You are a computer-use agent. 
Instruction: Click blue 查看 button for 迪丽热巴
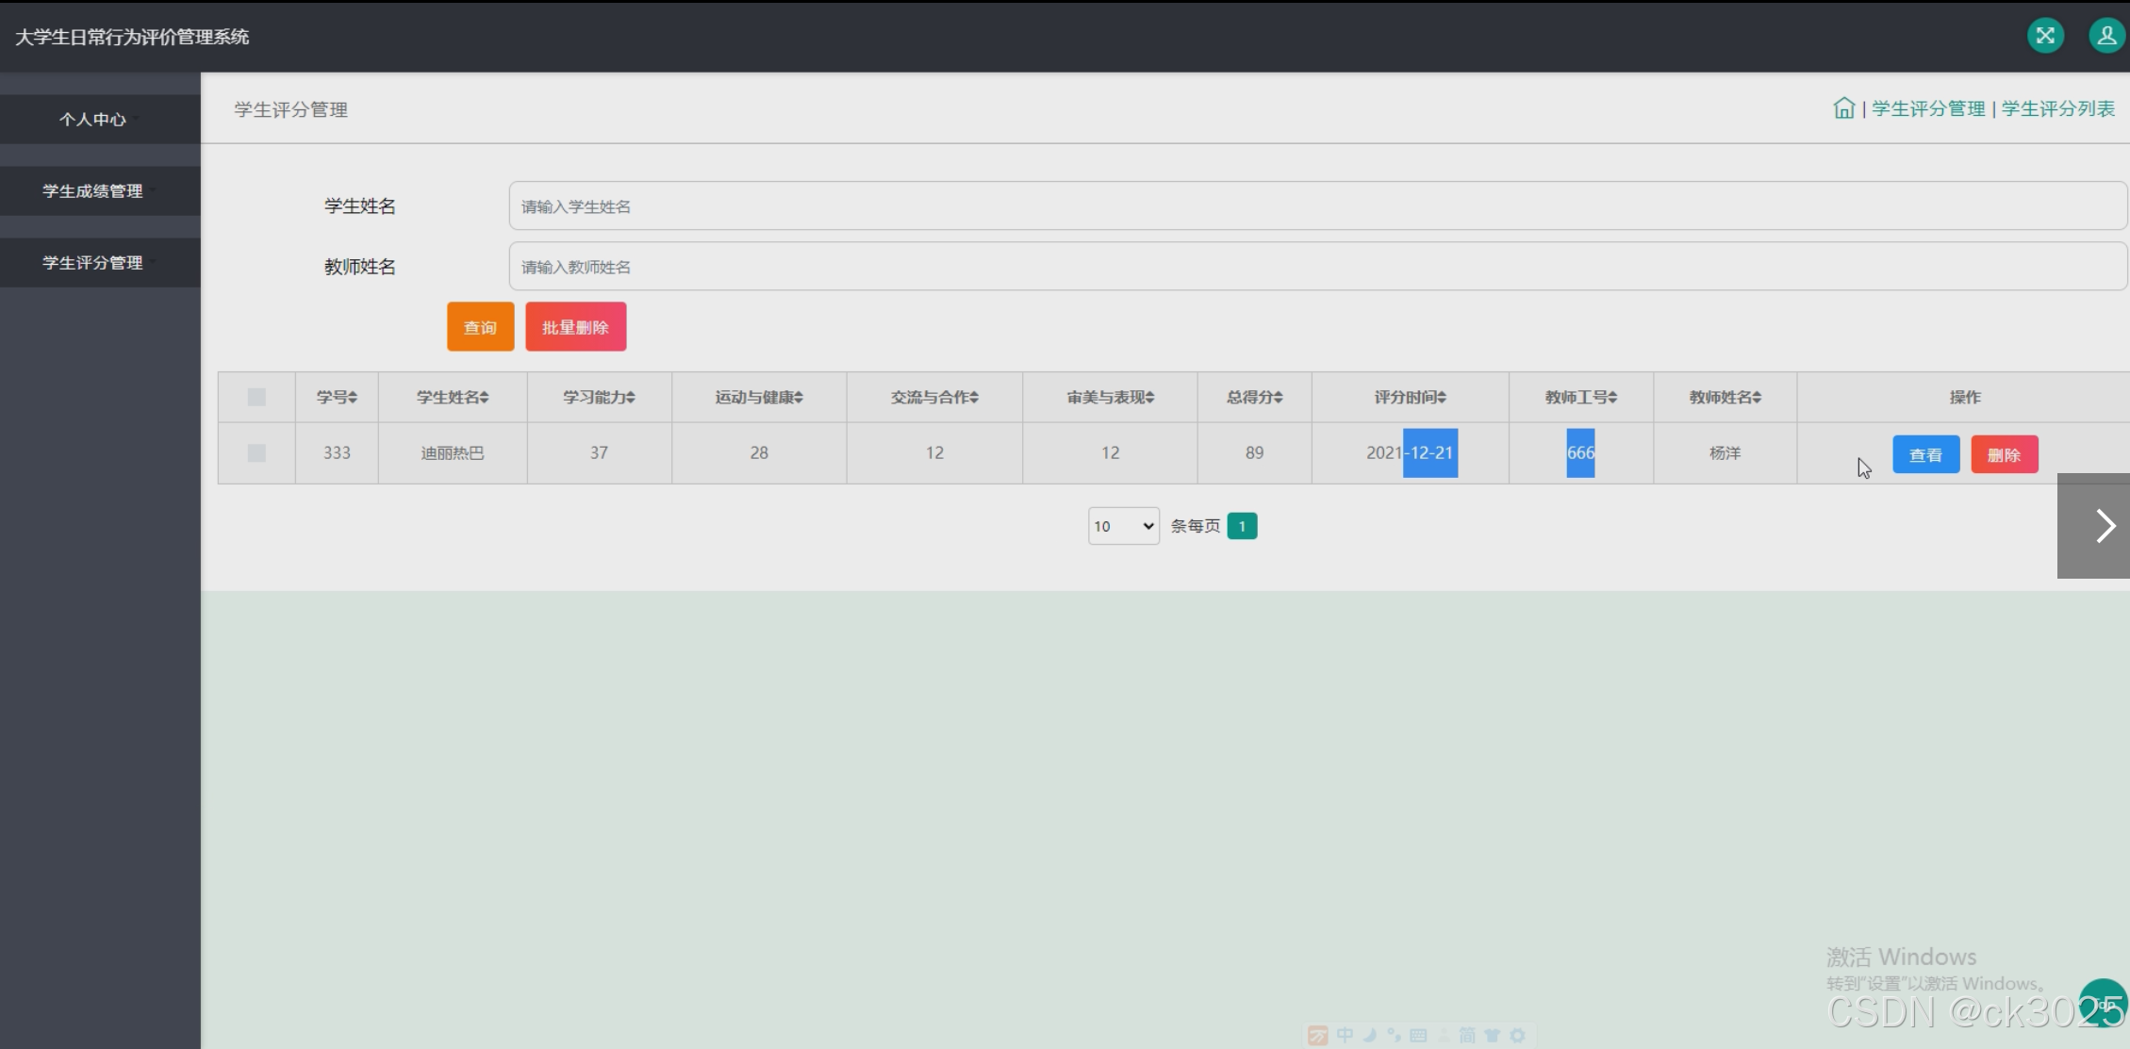1924,455
